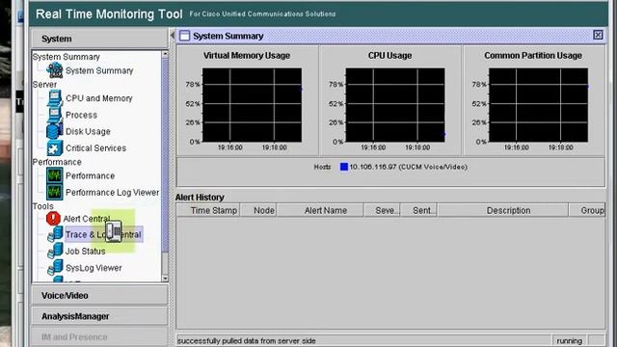Image resolution: width=617 pixels, height=347 pixels.
Task: Sort by Alert Name column header
Action: 320,210
